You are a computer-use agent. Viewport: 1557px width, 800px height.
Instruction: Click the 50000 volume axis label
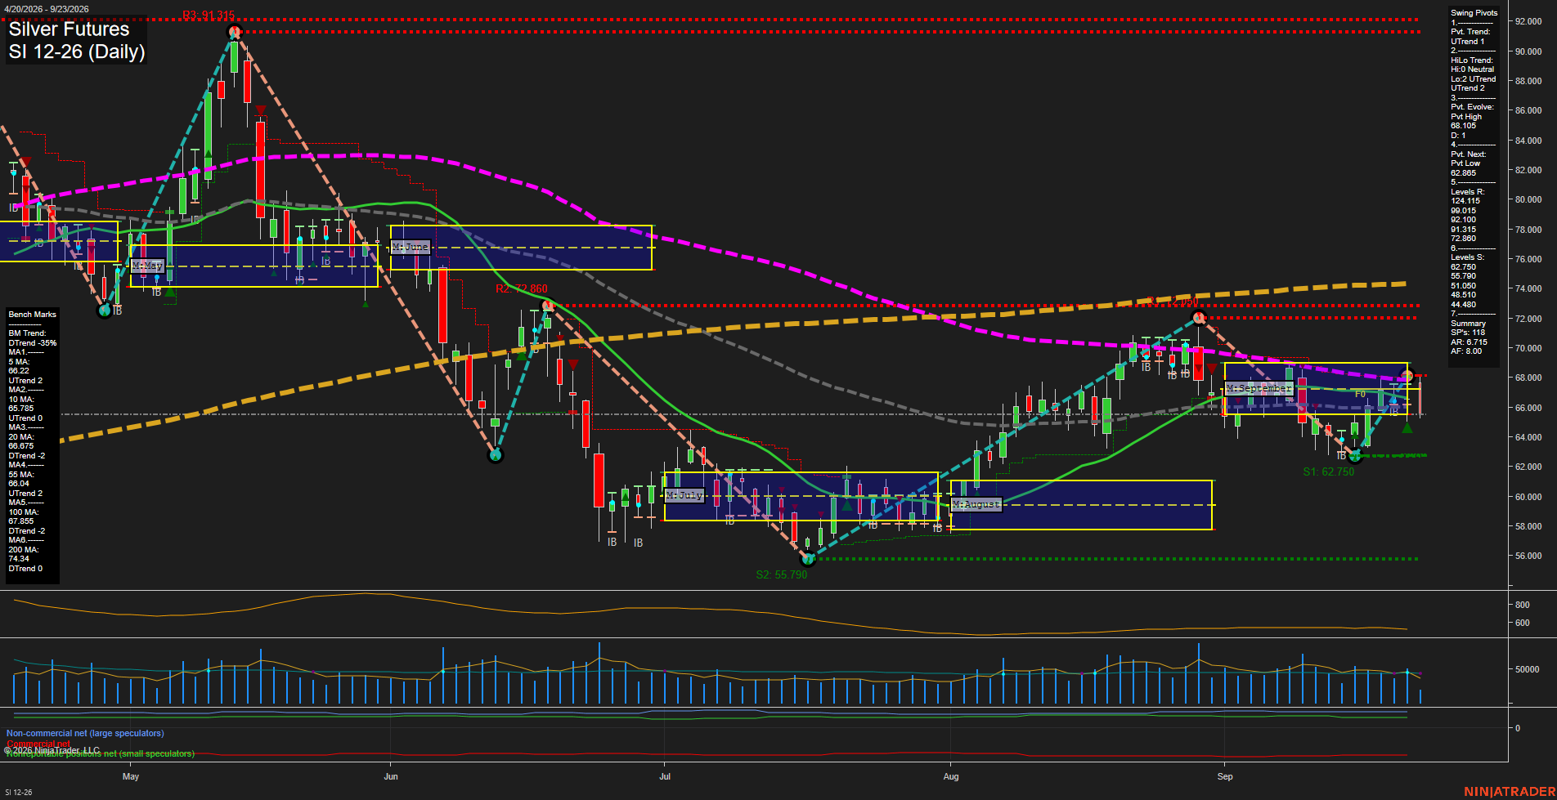click(1528, 669)
